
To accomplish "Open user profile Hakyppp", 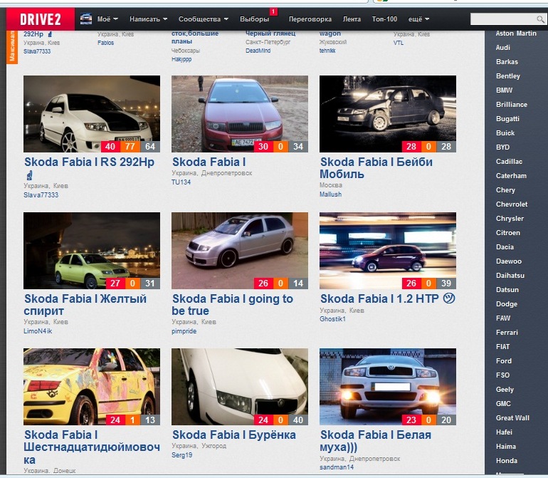I will [181, 59].
